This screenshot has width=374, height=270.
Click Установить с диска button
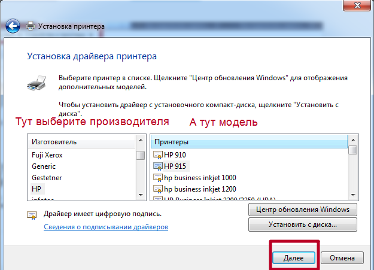pos(303,225)
